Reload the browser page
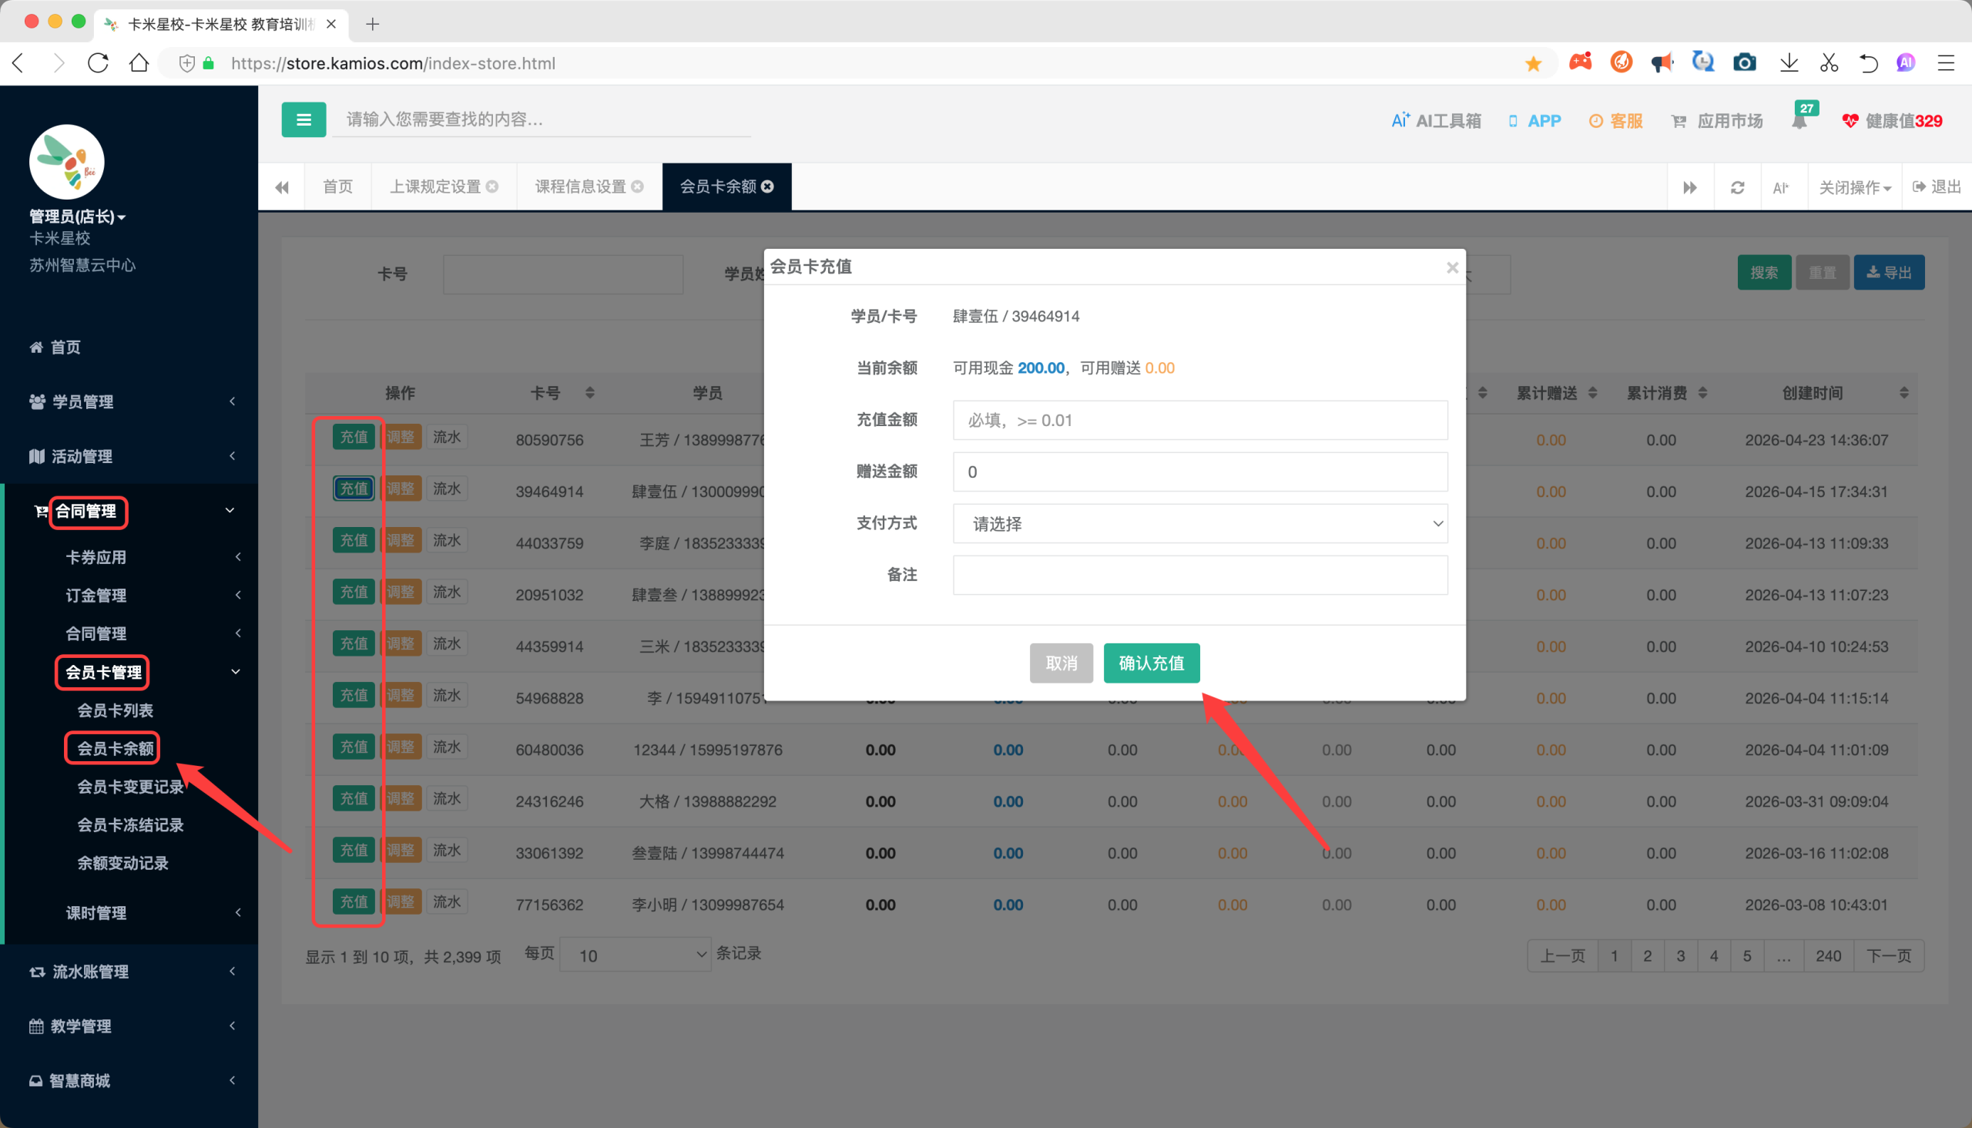The width and height of the screenshot is (1972, 1128). click(99, 62)
